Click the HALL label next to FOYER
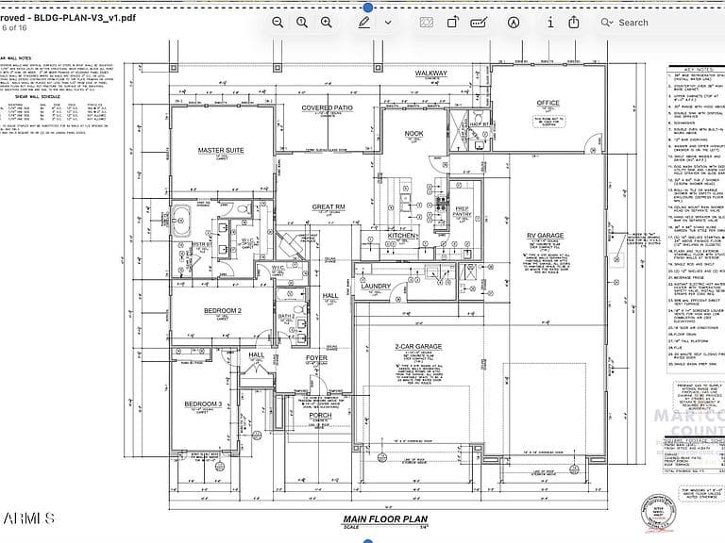This screenshot has height=543, width=725. 256,355
